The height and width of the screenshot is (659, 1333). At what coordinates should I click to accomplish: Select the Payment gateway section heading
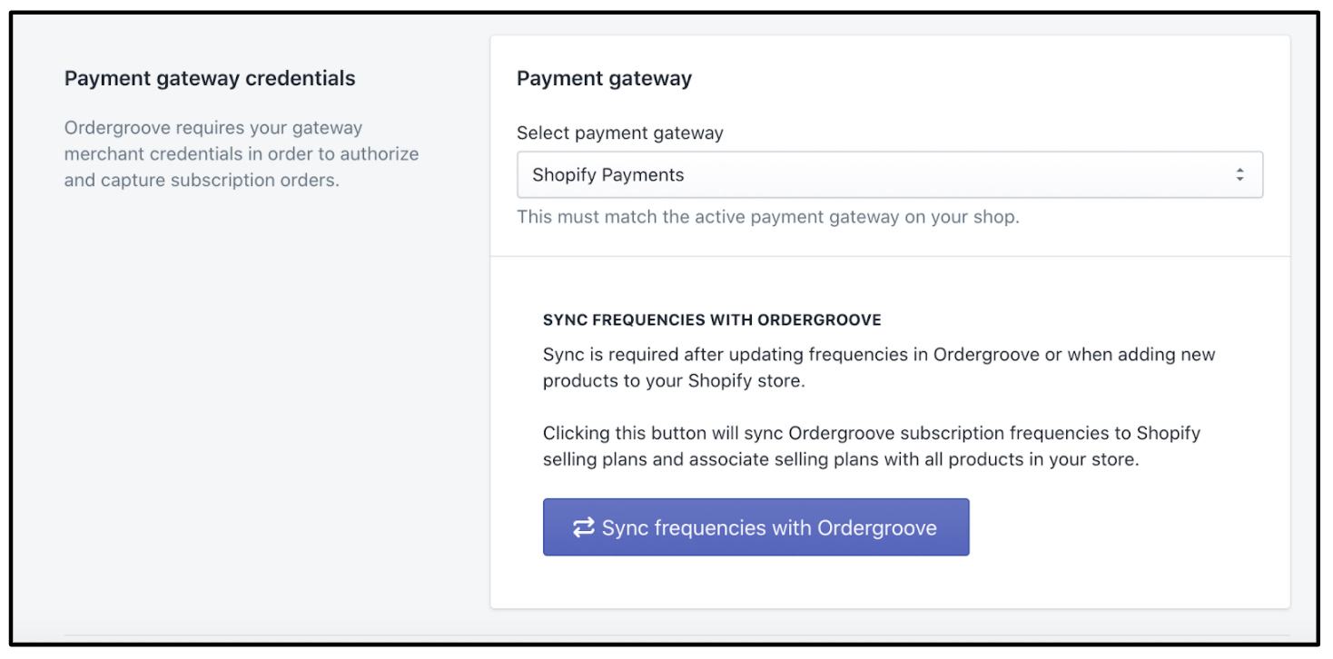coord(604,79)
